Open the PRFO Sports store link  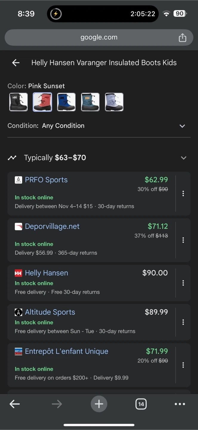click(46, 180)
